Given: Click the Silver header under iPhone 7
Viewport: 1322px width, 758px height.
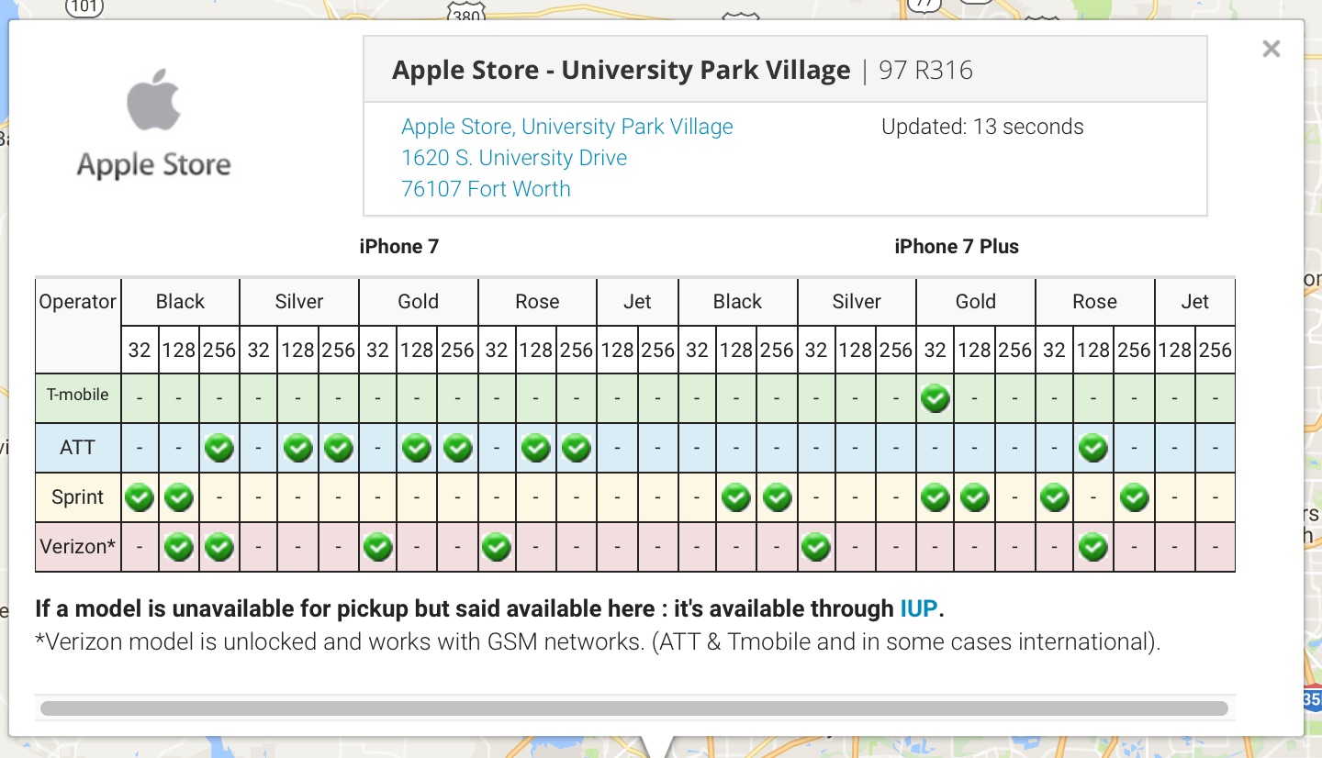Looking at the screenshot, I should point(299,302).
